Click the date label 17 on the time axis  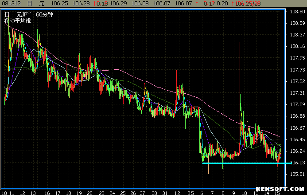58,193
